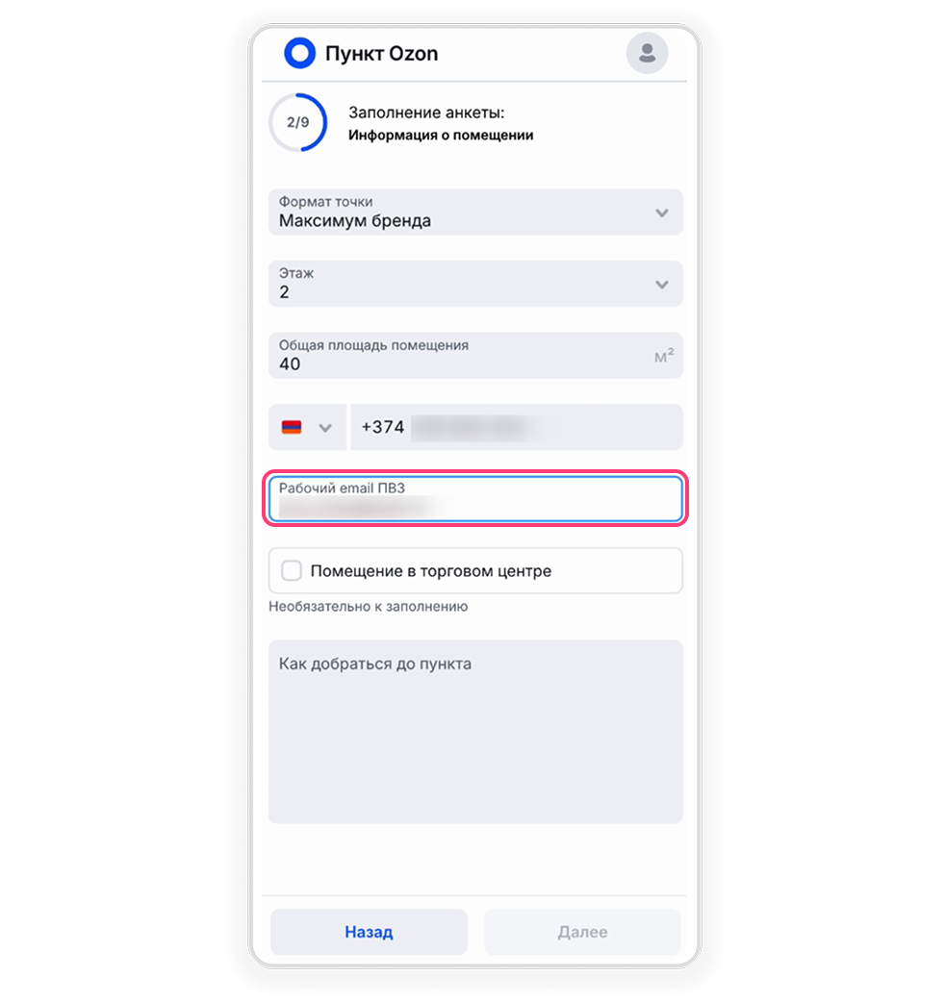Click the 'Этаж' field showing value 2
Image resolution: width=945 pixels, height=1002 pixels.
(475, 284)
